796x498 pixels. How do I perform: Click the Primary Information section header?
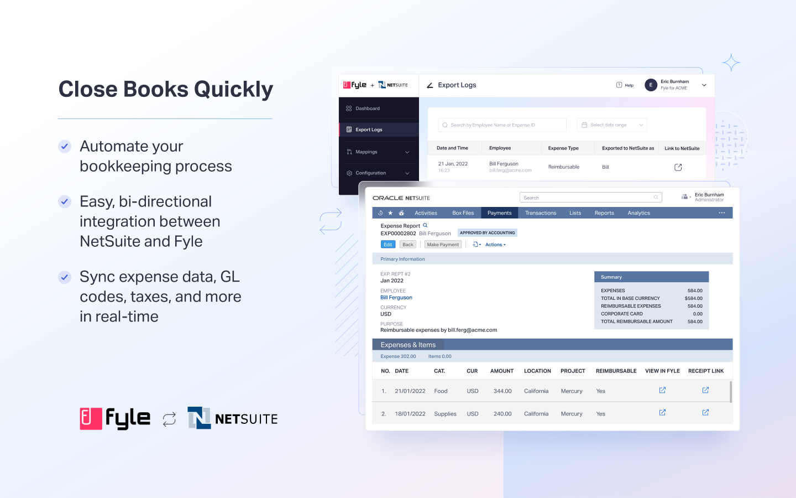pos(553,259)
